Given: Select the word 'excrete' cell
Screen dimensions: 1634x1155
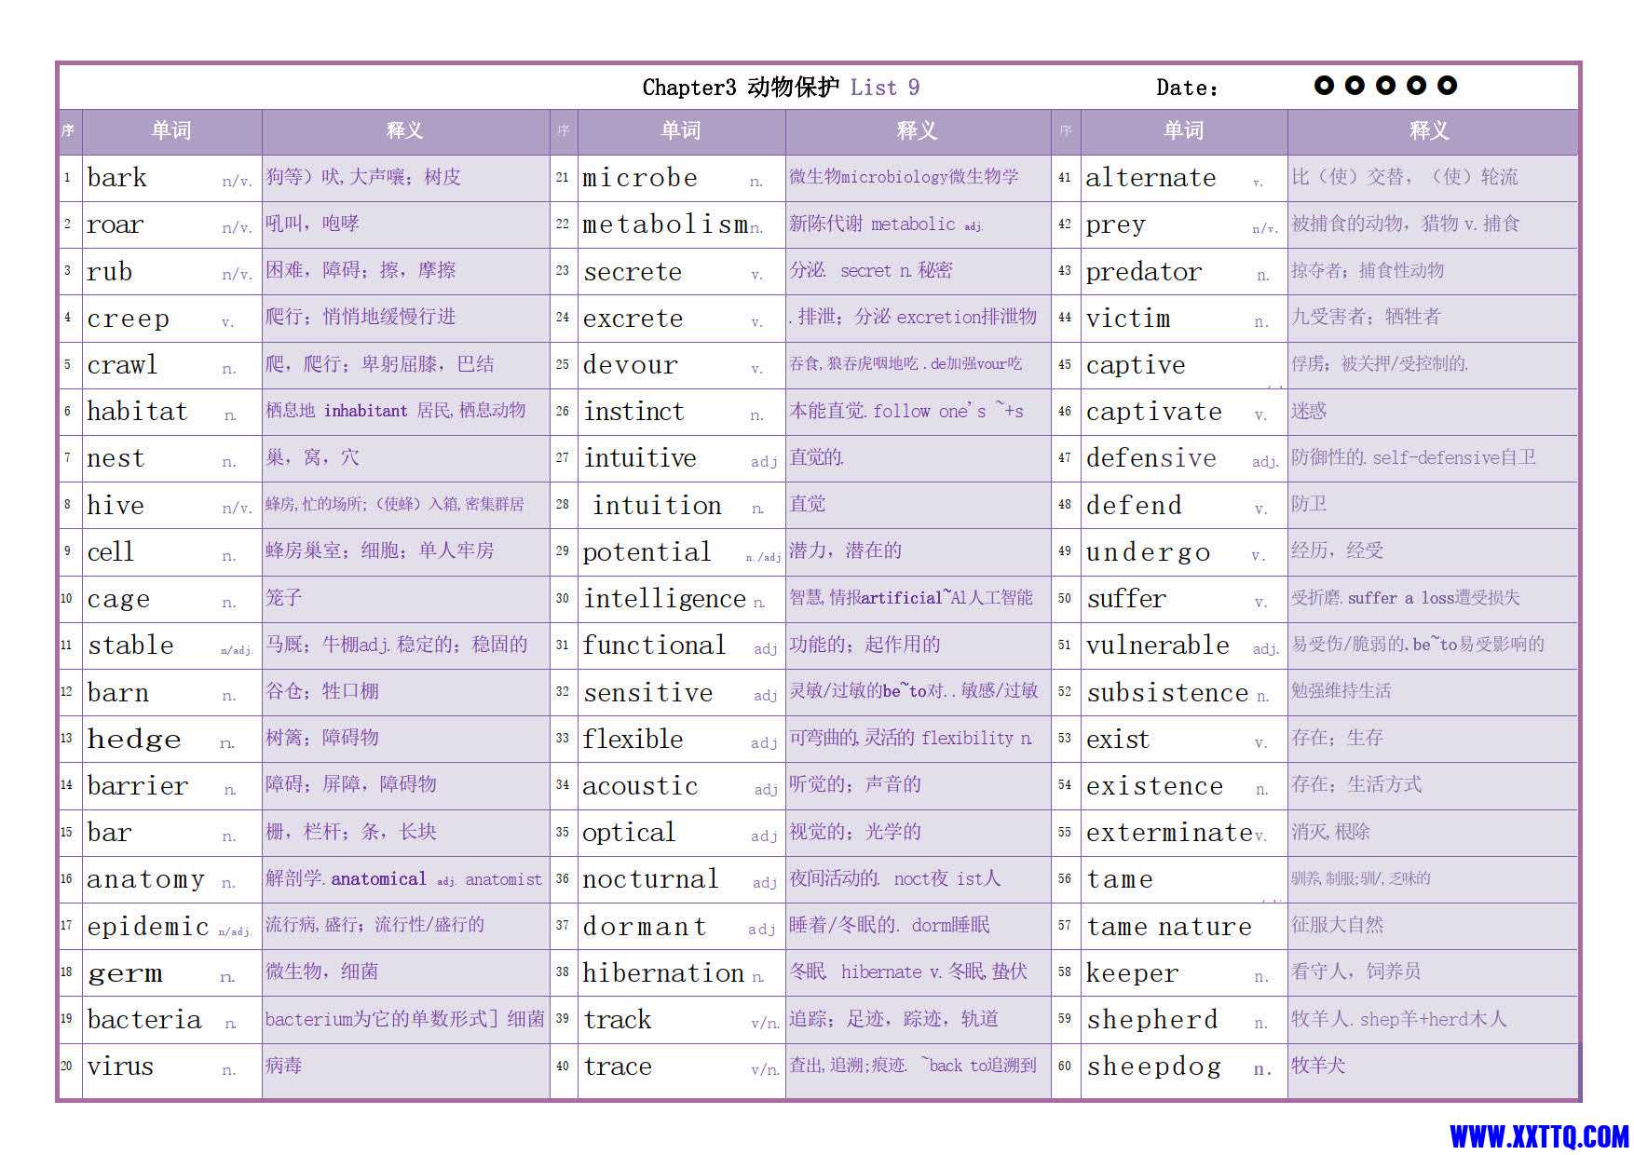Looking at the screenshot, I should [681, 319].
